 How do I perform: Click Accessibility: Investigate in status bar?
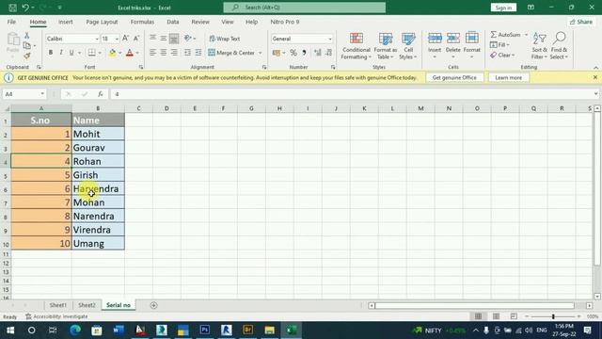tap(56, 316)
